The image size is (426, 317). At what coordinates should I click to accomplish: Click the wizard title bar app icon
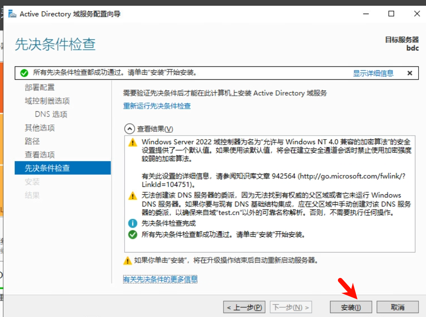coord(12,14)
